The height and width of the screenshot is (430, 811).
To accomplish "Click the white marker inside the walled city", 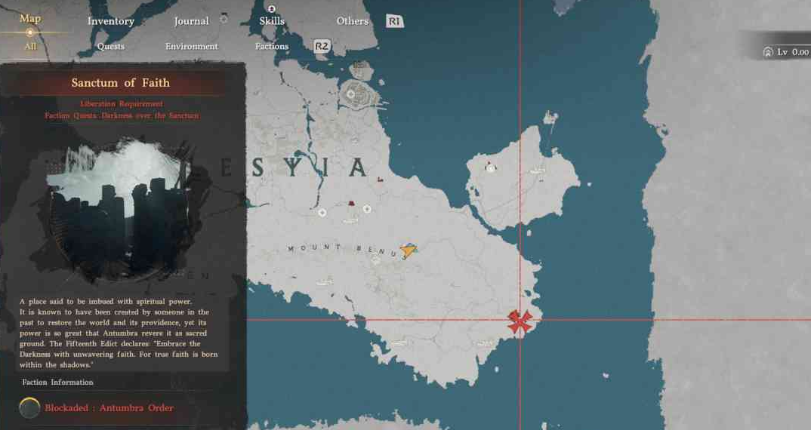I will tap(350, 94).
